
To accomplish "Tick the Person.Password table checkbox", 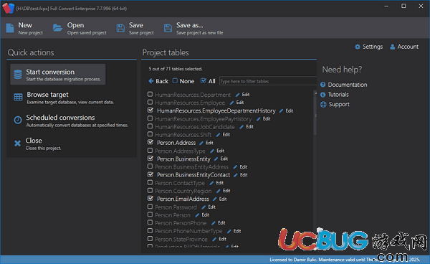I will (x=150, y=207).
